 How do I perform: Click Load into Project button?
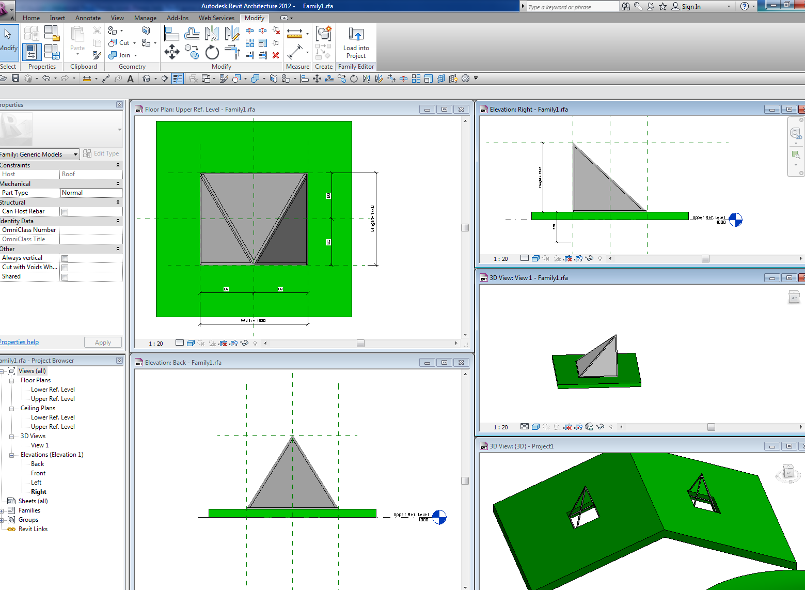356,42
